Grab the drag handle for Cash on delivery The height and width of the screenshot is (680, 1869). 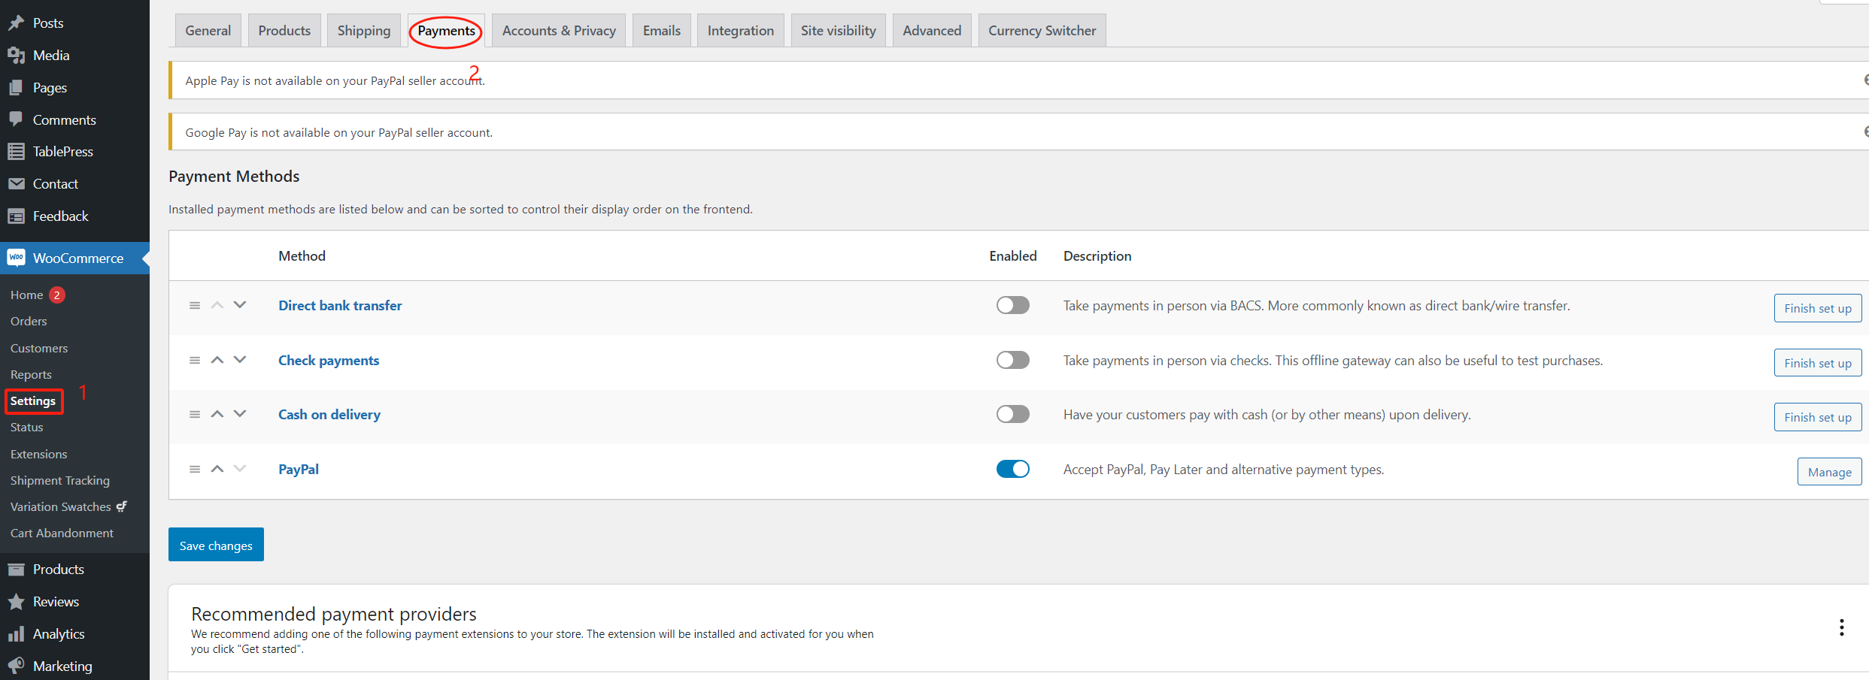[195, 415]
